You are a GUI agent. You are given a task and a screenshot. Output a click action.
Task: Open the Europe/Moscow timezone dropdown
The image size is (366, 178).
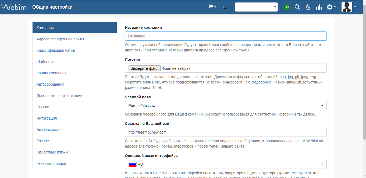[226, 105]
